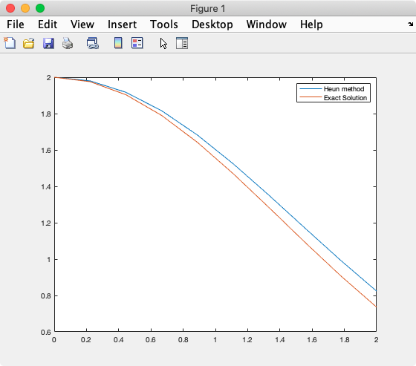Screen dimensions: 416x366
Task: Maximize the figure with the green button
Action: click(x=40, y=8)
